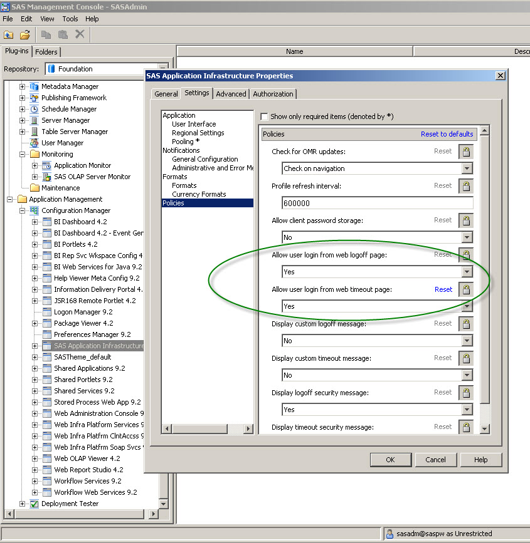The width and height of the screenshot is (530, 543).
Task: Open the 'Check on navigation' dropdown
Action: [x=466, y=168]
